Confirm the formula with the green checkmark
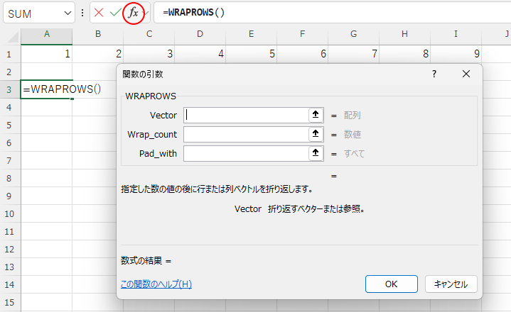Image resolution: width=511 pixels, height=312 pixels. point(115,13)
